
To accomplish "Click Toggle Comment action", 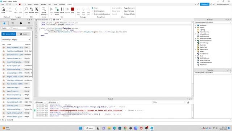I will click(129, 8).
